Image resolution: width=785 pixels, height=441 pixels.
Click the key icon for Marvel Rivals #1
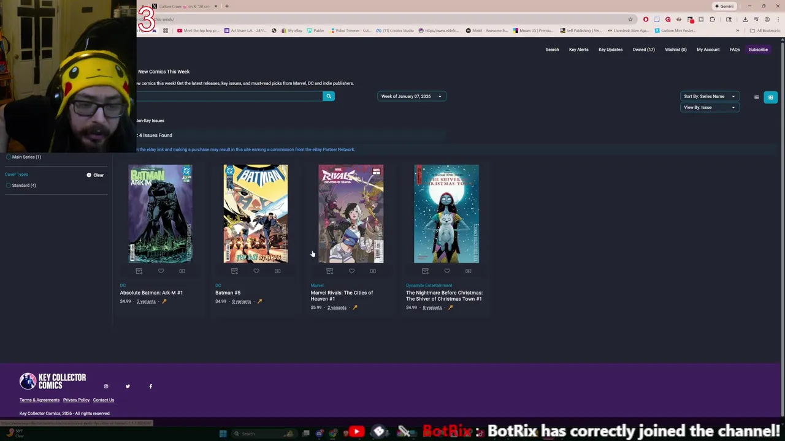point(355,307)
